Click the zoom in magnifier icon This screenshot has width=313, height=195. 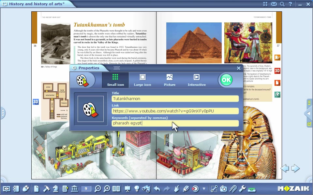pos(107,188)
